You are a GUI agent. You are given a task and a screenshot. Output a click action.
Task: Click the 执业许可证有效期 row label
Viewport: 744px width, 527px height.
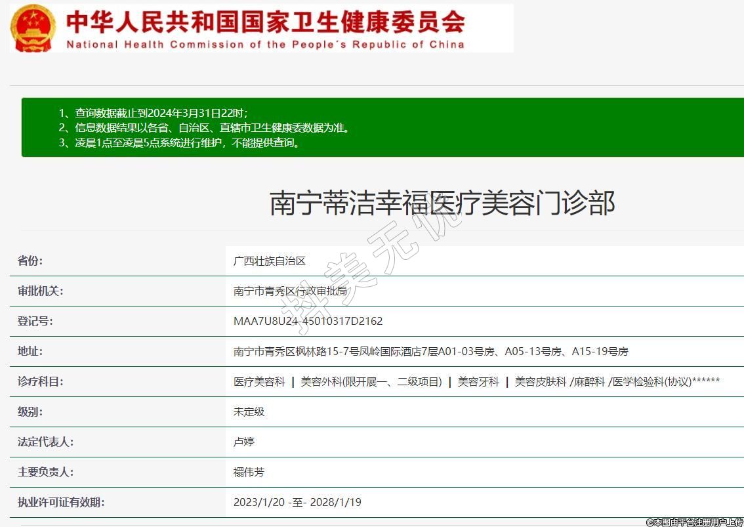pyautogui.click(x=61, y=503)
